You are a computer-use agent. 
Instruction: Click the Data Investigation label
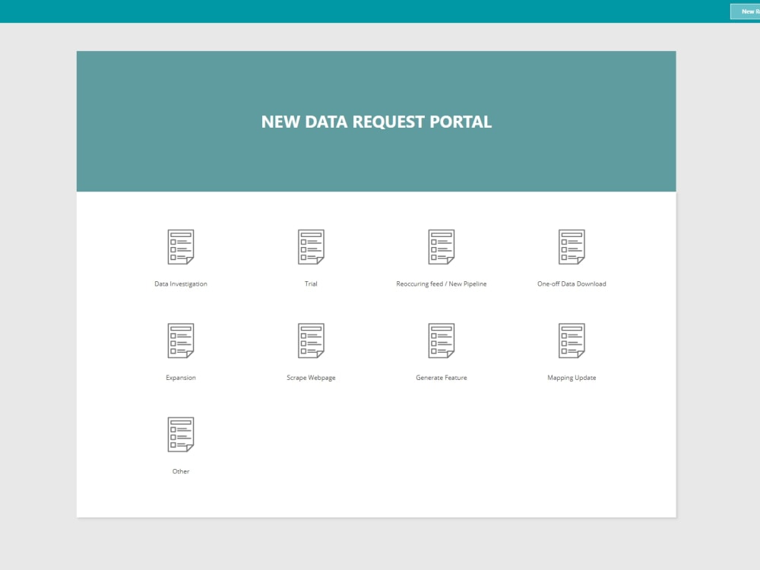pos(181,284)
